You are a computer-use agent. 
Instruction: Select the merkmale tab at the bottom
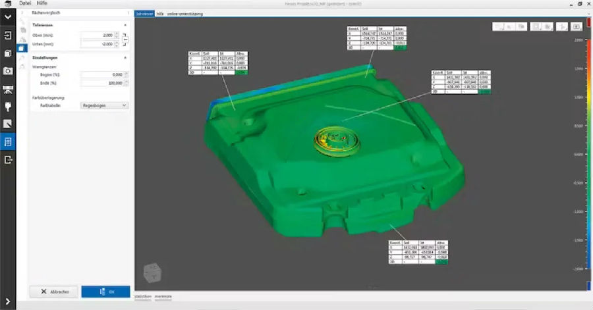click(x=163, y=296)
